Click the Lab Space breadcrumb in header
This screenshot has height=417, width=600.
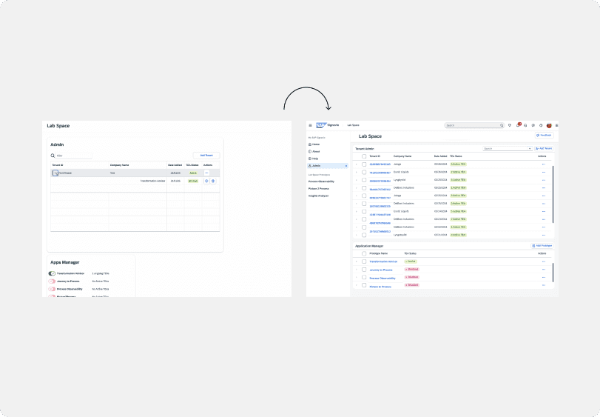pos(353,125)
